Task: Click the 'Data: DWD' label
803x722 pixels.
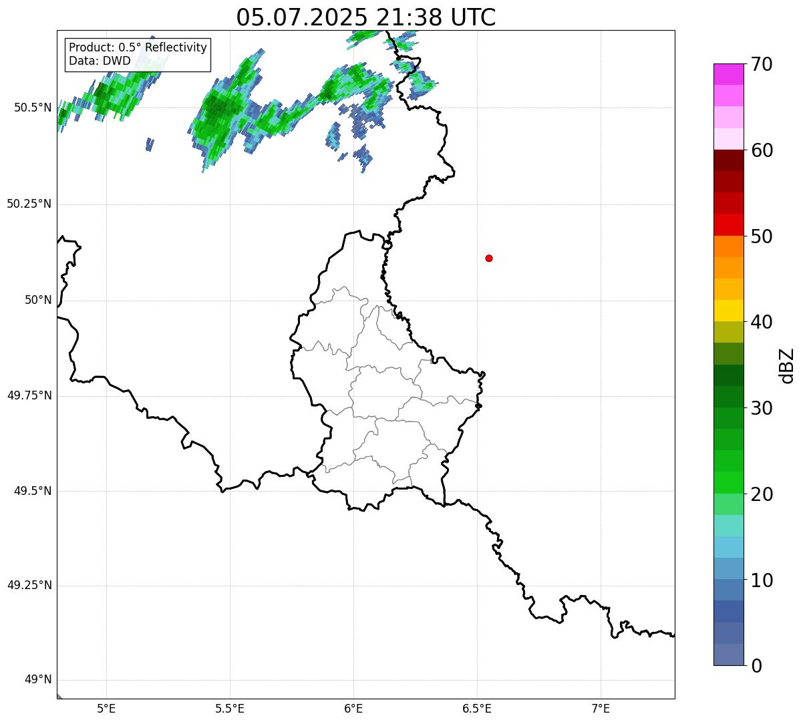Action: 100,61
